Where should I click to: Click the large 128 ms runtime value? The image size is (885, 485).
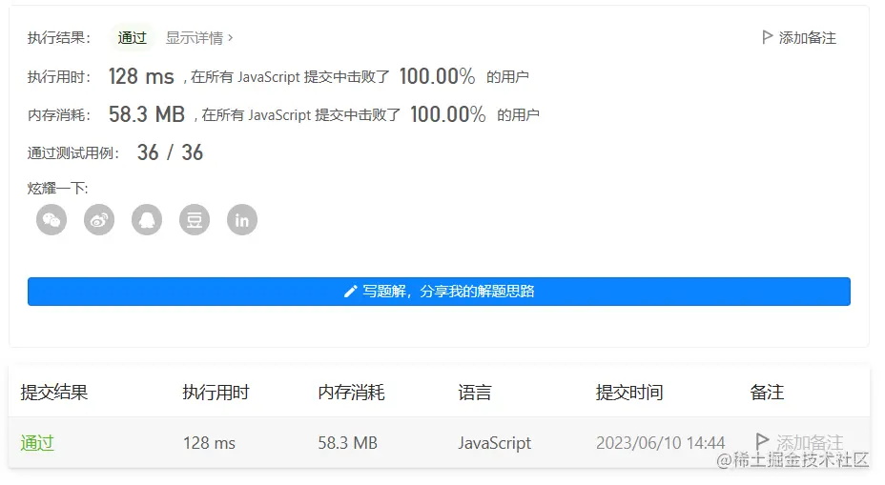[x=141, y=76]
